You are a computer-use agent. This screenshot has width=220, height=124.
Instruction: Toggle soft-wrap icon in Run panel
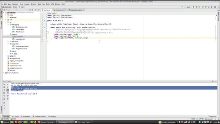(x=8, y=90)
